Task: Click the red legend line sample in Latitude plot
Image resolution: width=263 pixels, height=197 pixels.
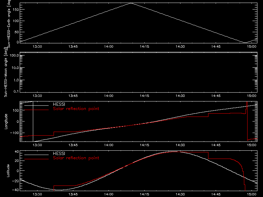Action: tap(36, 159)
